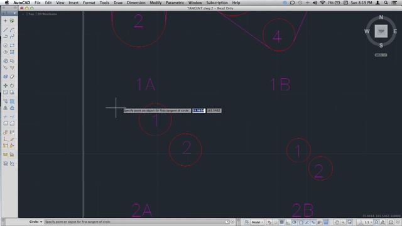Open macOS Spotlight search
The height and width of the screenshot is (226, 402).
click(386, 3)
